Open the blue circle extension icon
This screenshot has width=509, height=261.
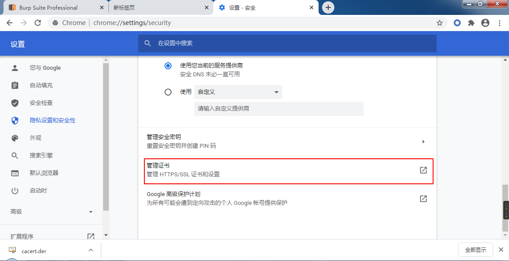pyautogui.click(x=457, y=23)
